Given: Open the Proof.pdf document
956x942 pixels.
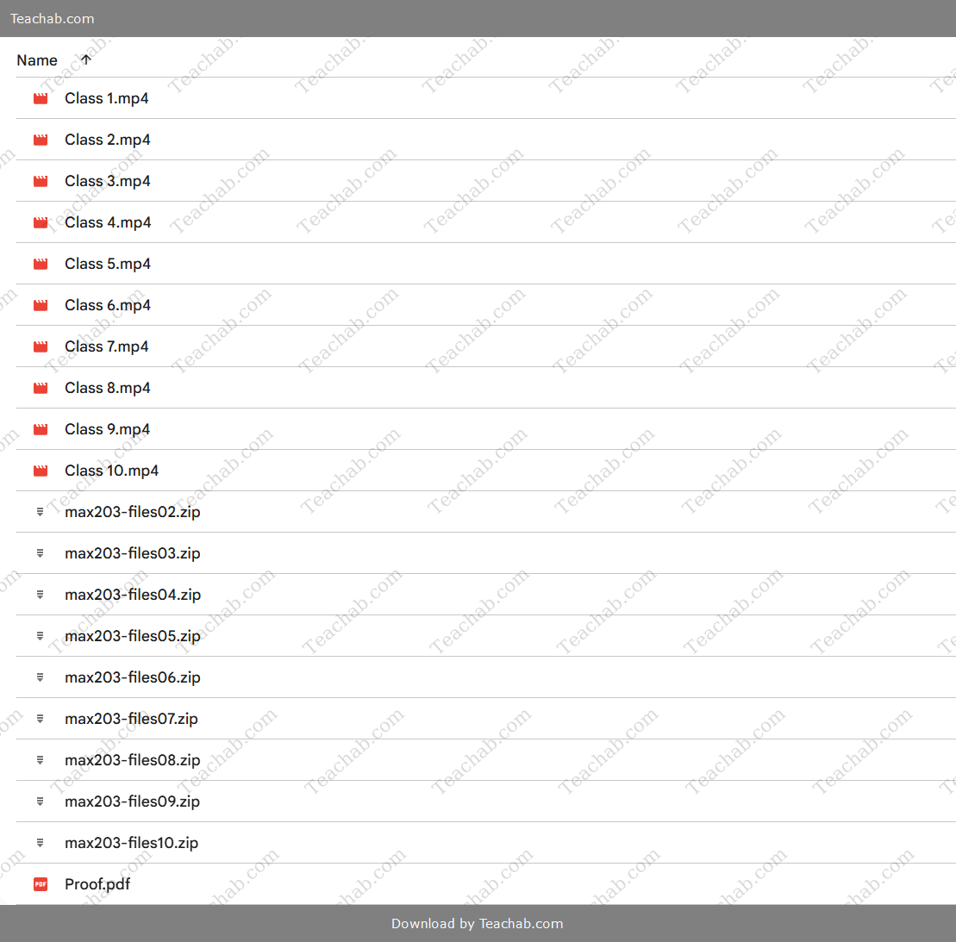Looking at the screenshot, I should coord(97,884).
